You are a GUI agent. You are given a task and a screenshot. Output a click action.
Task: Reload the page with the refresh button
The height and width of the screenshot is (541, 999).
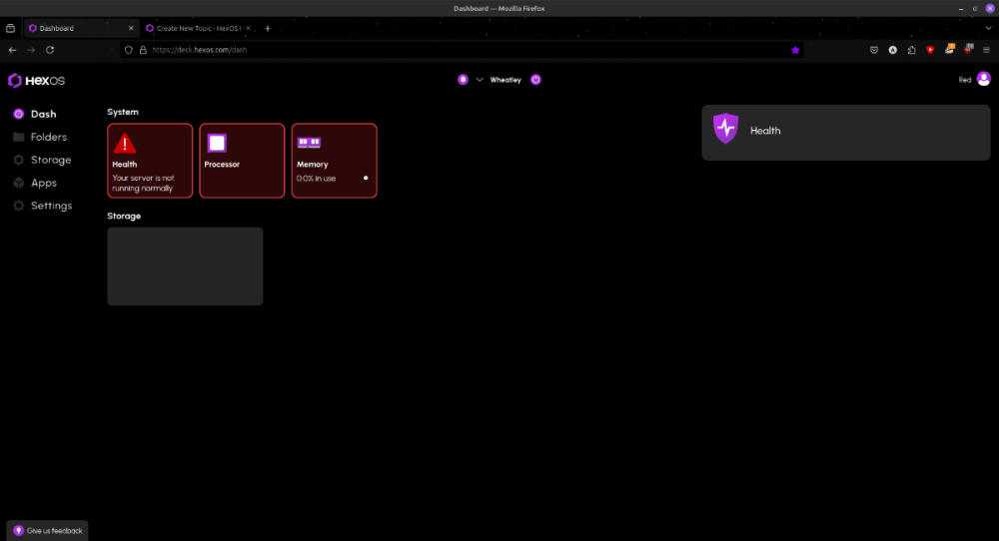click(50, 50)
